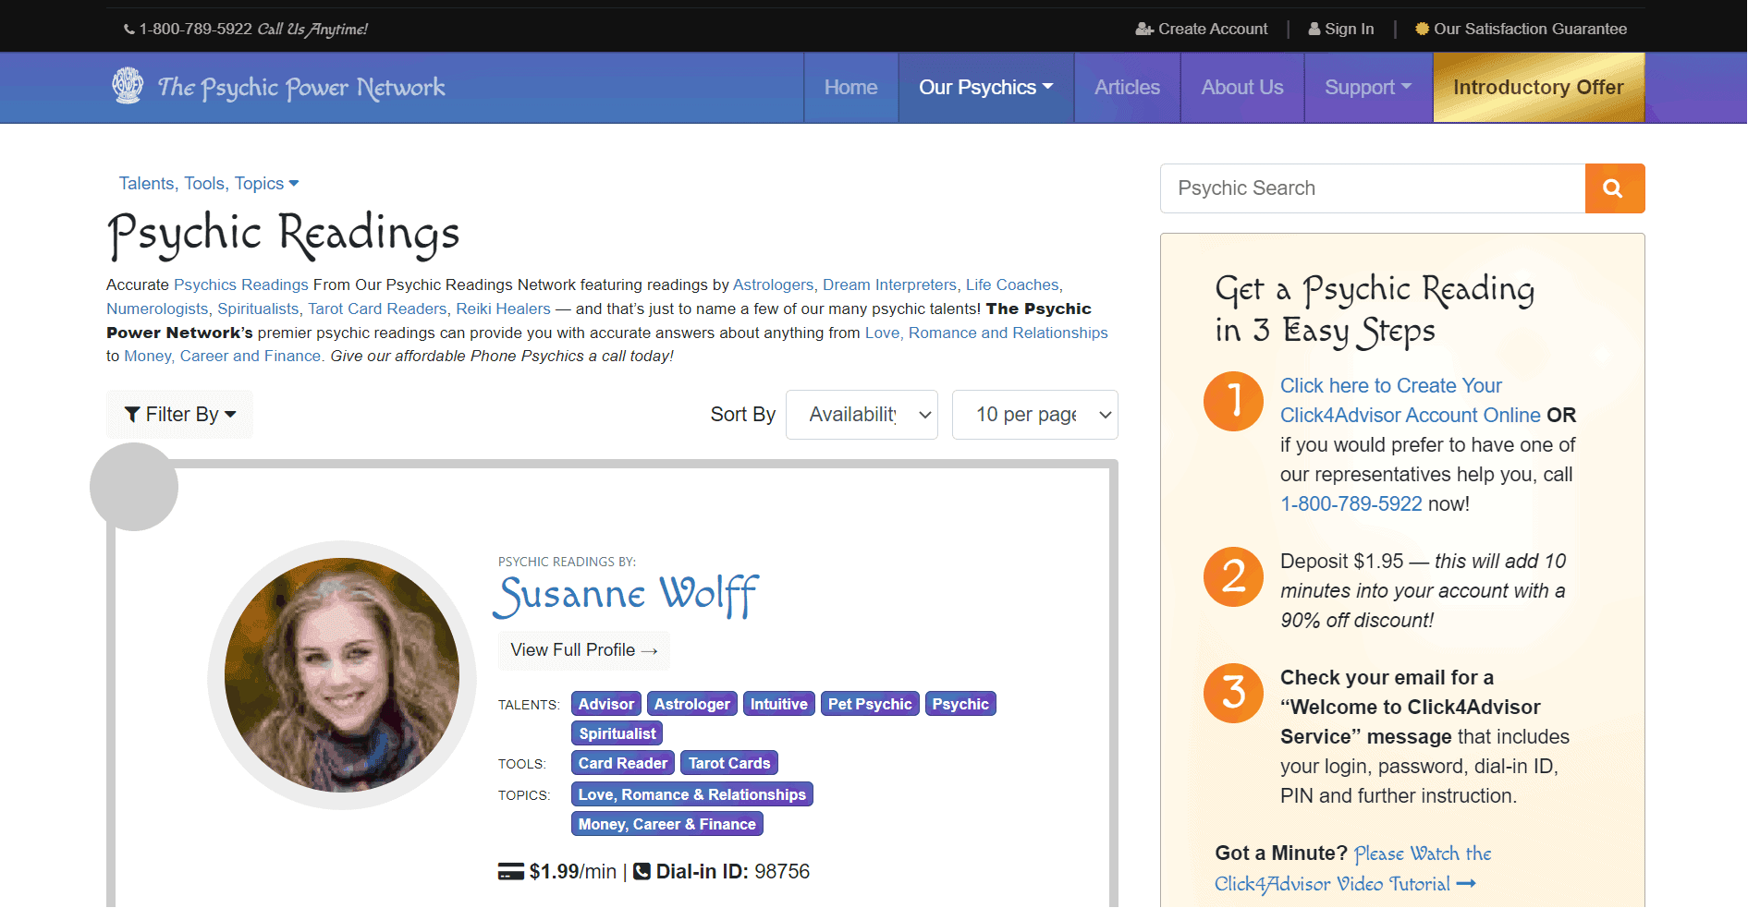Click the Reiki Healers link
The width and height of the screenshot is (1748, 908).
(x=503, y=309)
